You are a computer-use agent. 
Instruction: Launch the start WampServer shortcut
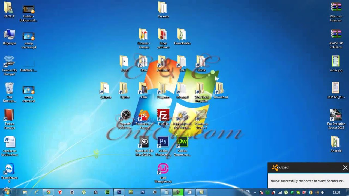163,173
